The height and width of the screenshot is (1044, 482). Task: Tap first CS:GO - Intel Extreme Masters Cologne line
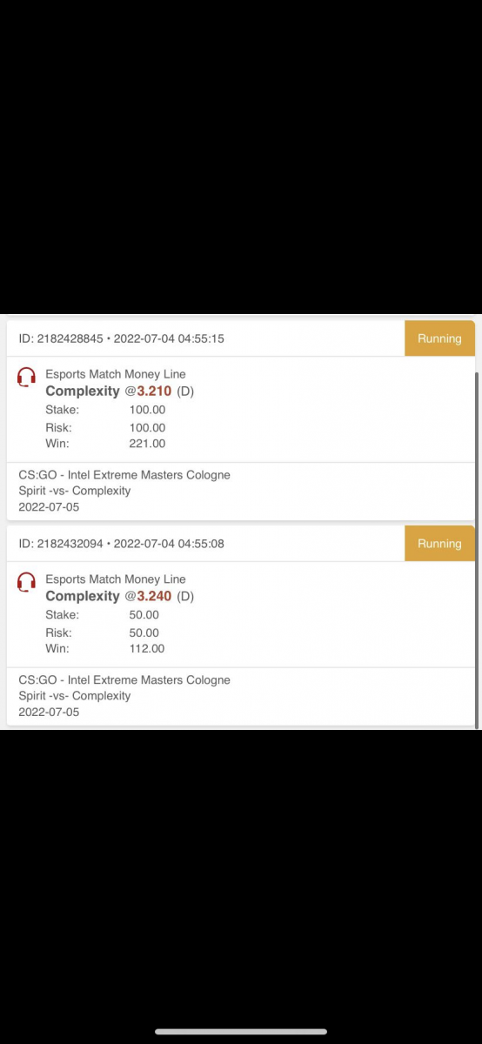124,475
